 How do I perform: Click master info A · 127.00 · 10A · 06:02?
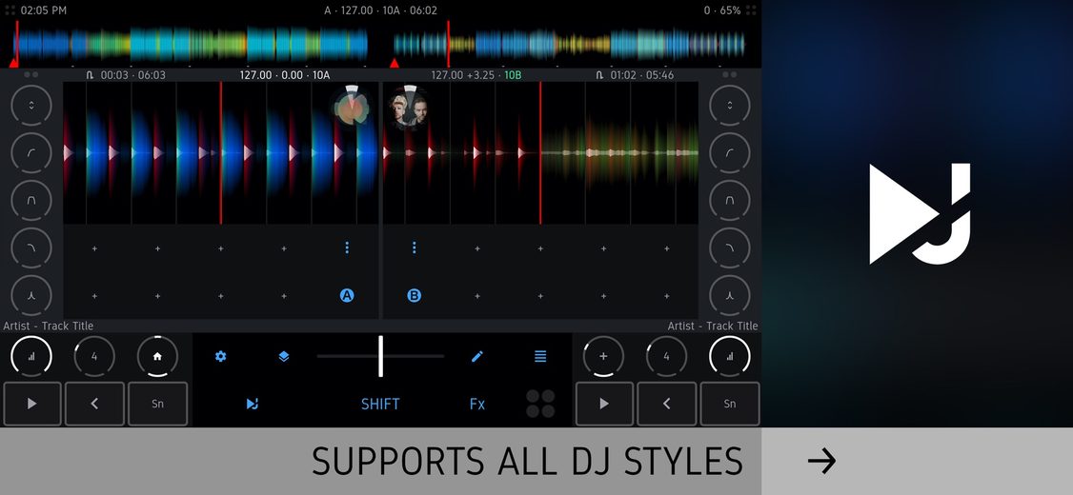(x=380, y=10)
